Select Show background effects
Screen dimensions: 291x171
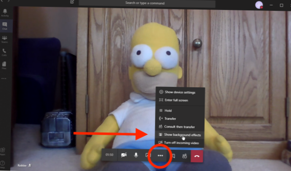pyautogui.click(x=180, y=135)
